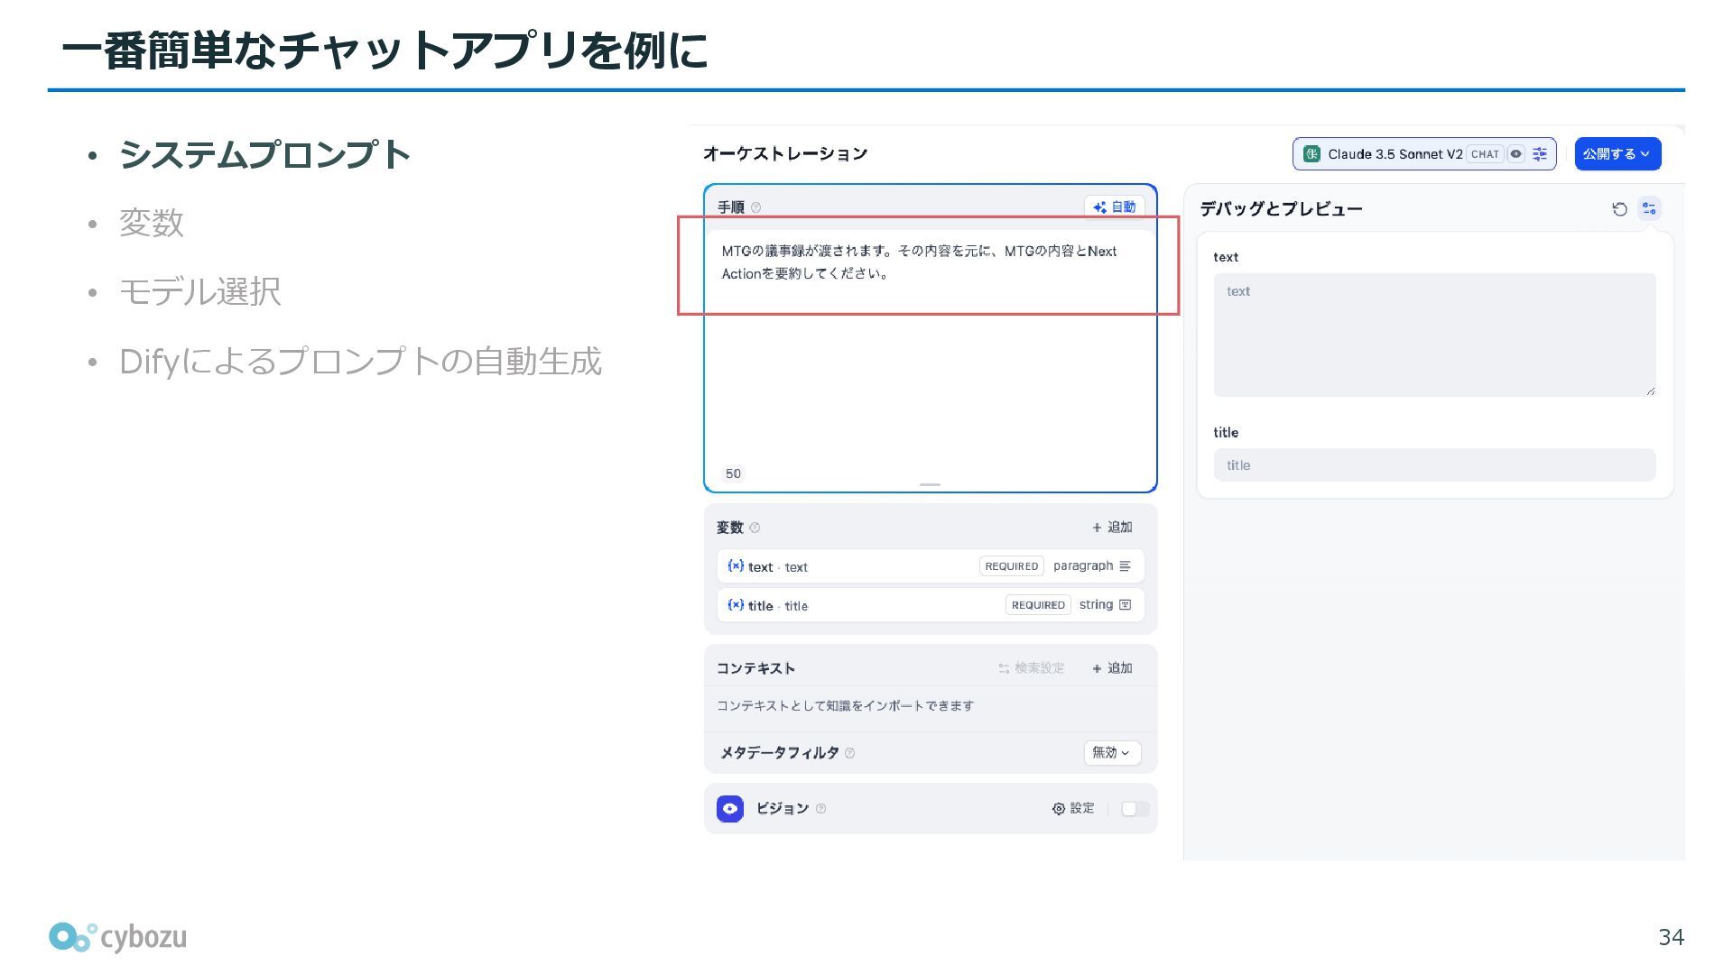Click REQUIRED badge on title variable
Viewport: 1733px width, 974px height.
(1038, 605)
